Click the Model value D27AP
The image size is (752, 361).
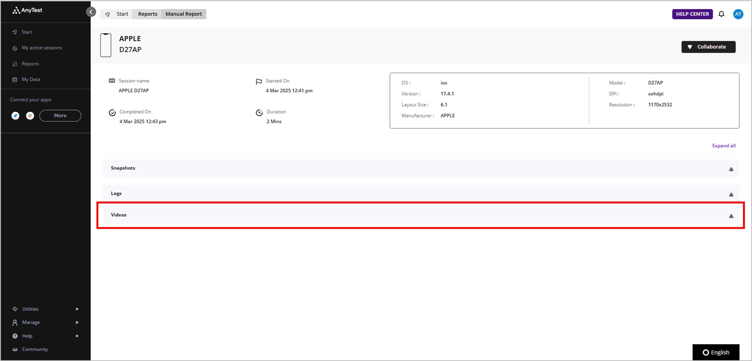click(x=655, y=83)
